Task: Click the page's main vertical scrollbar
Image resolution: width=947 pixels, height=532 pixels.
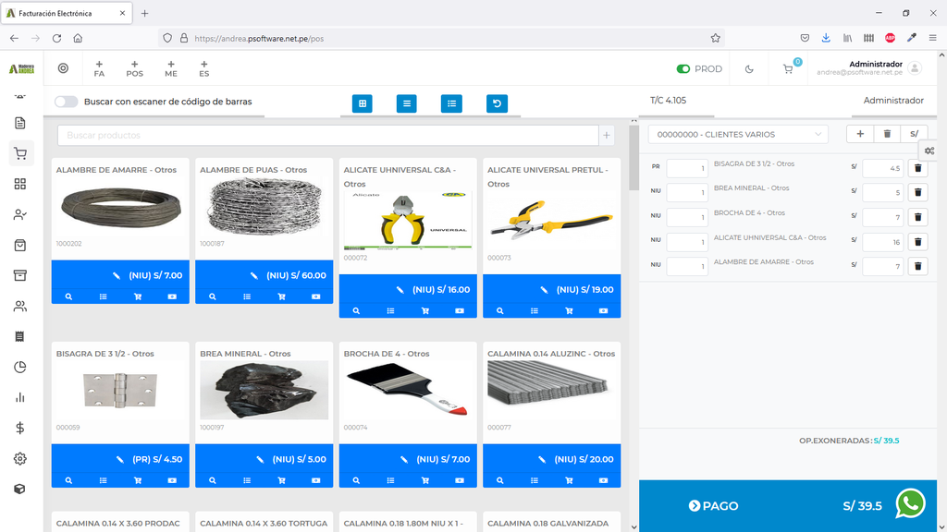Action: click(941, 289)
